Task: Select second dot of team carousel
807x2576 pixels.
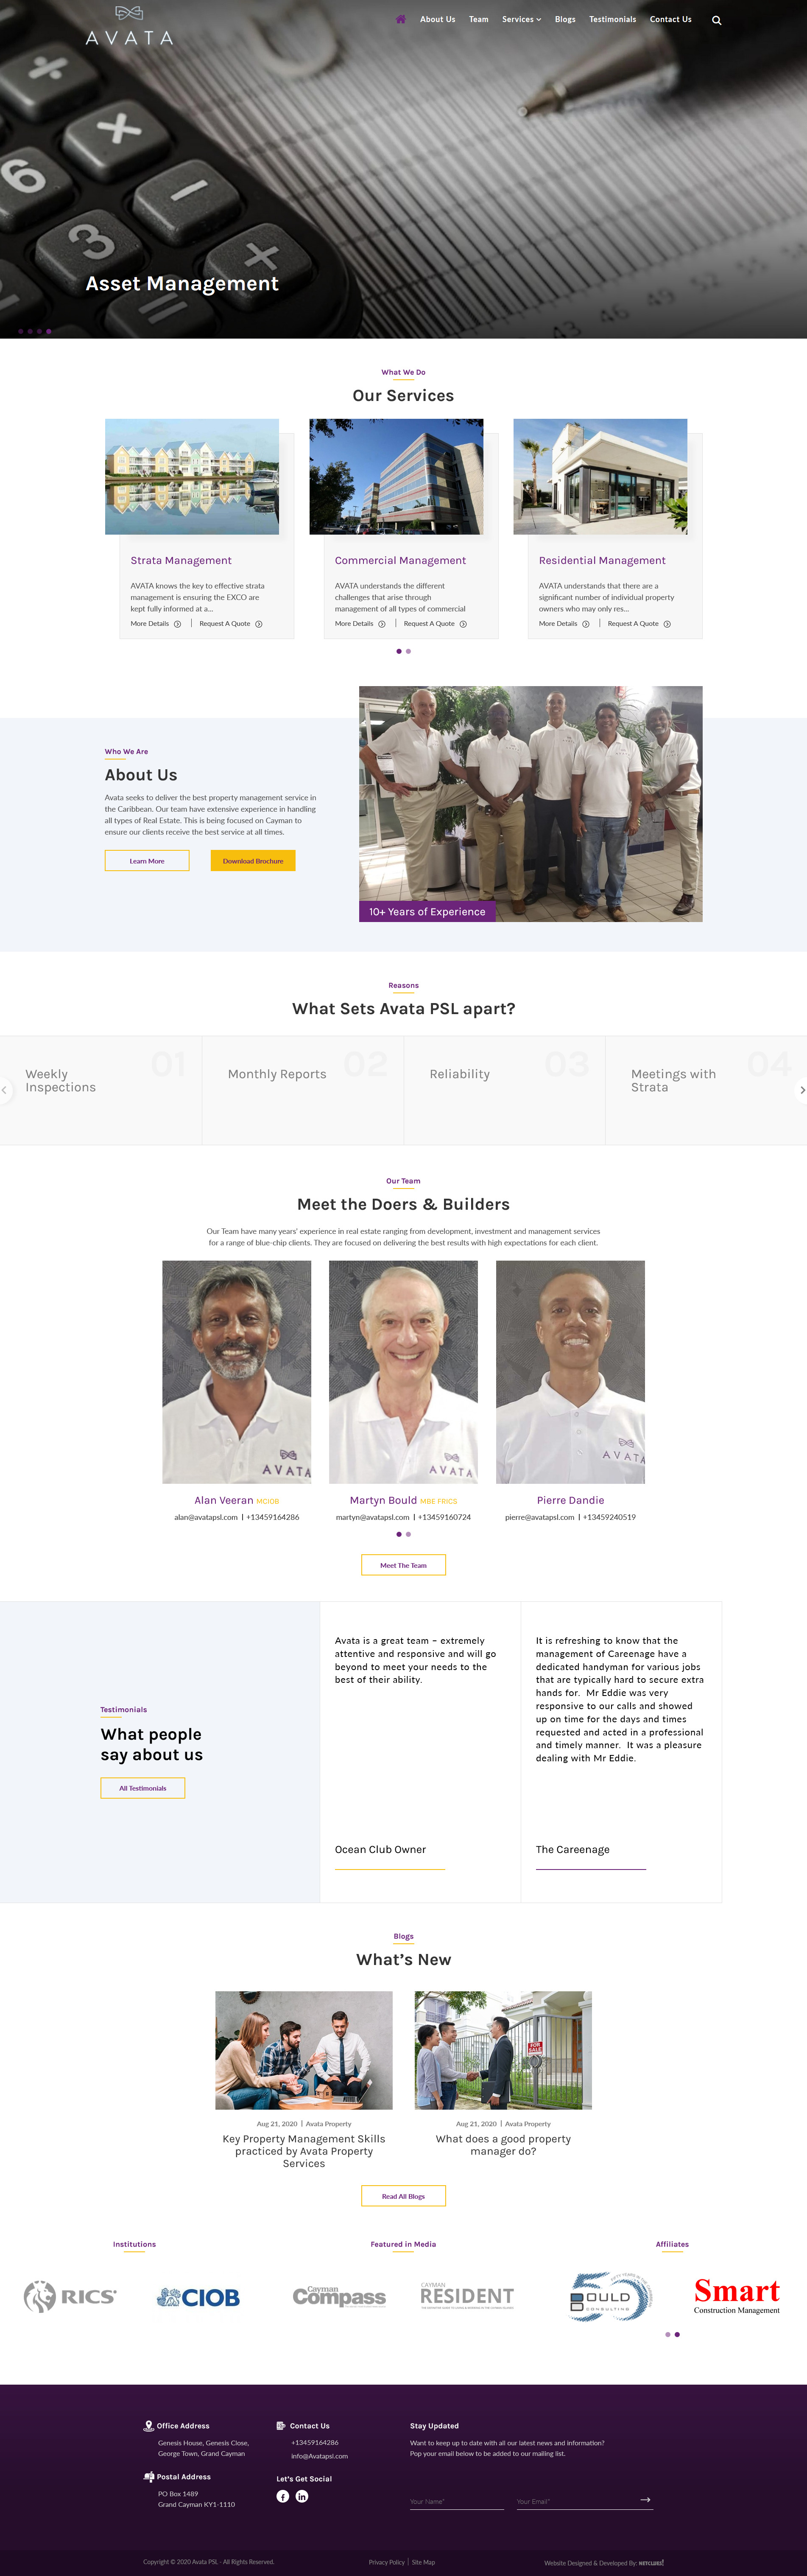Action: click(x=408, y=1534)
